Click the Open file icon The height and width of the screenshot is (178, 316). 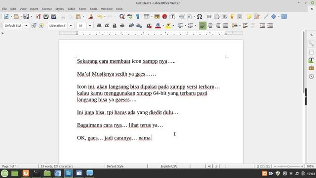click(x=16, y=16)
